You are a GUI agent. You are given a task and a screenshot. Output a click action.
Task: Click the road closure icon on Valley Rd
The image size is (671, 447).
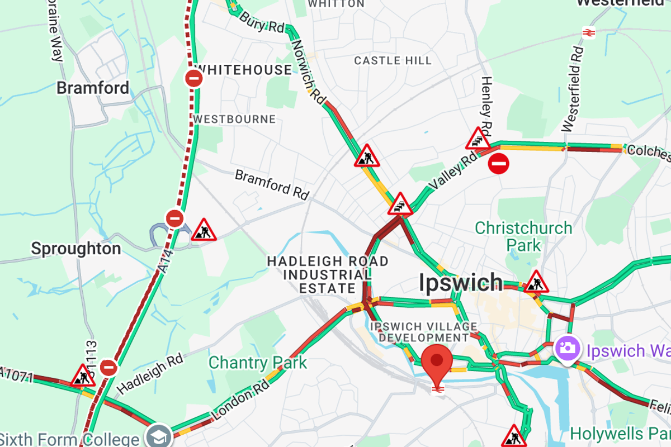coord(499,164)
